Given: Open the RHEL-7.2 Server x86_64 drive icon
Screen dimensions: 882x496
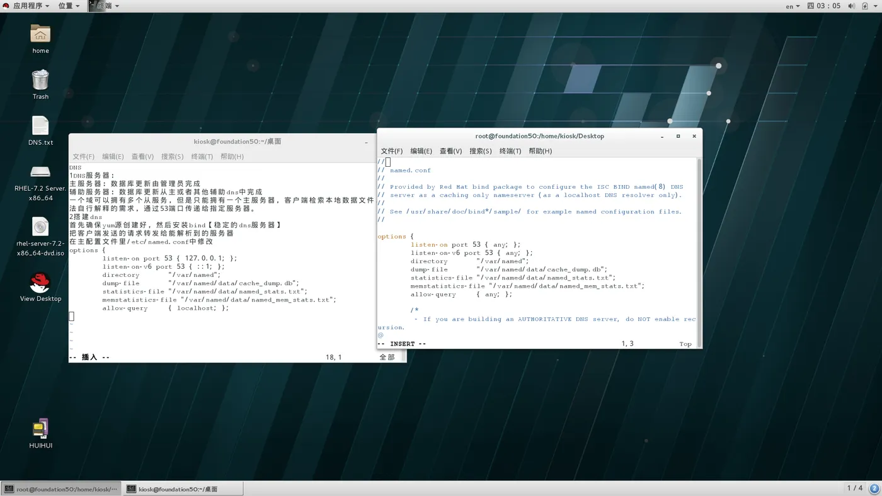Looking at the screenshot, I should 40,172.
